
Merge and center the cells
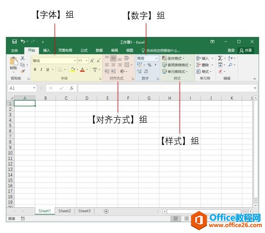[x=127, y=65]
